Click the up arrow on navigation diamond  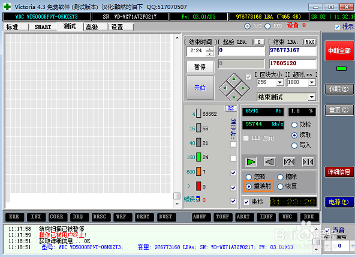pyautogui.click(x=234, y=79)
